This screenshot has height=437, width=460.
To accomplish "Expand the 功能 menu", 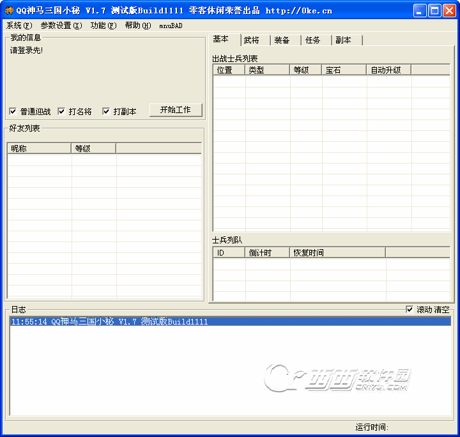I will [103, 26].
